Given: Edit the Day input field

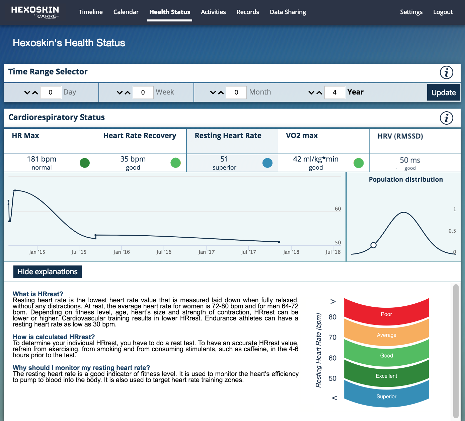Looking at the screenshot, I should point(51,92).
